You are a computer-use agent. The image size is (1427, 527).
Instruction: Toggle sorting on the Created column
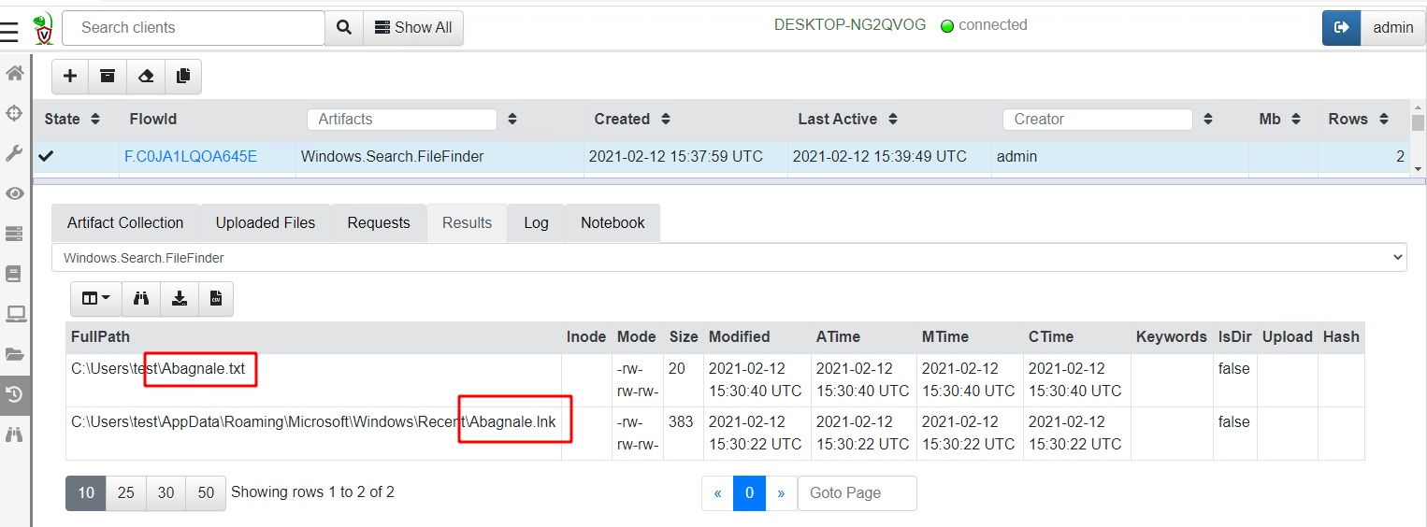[x=665, y=120]
